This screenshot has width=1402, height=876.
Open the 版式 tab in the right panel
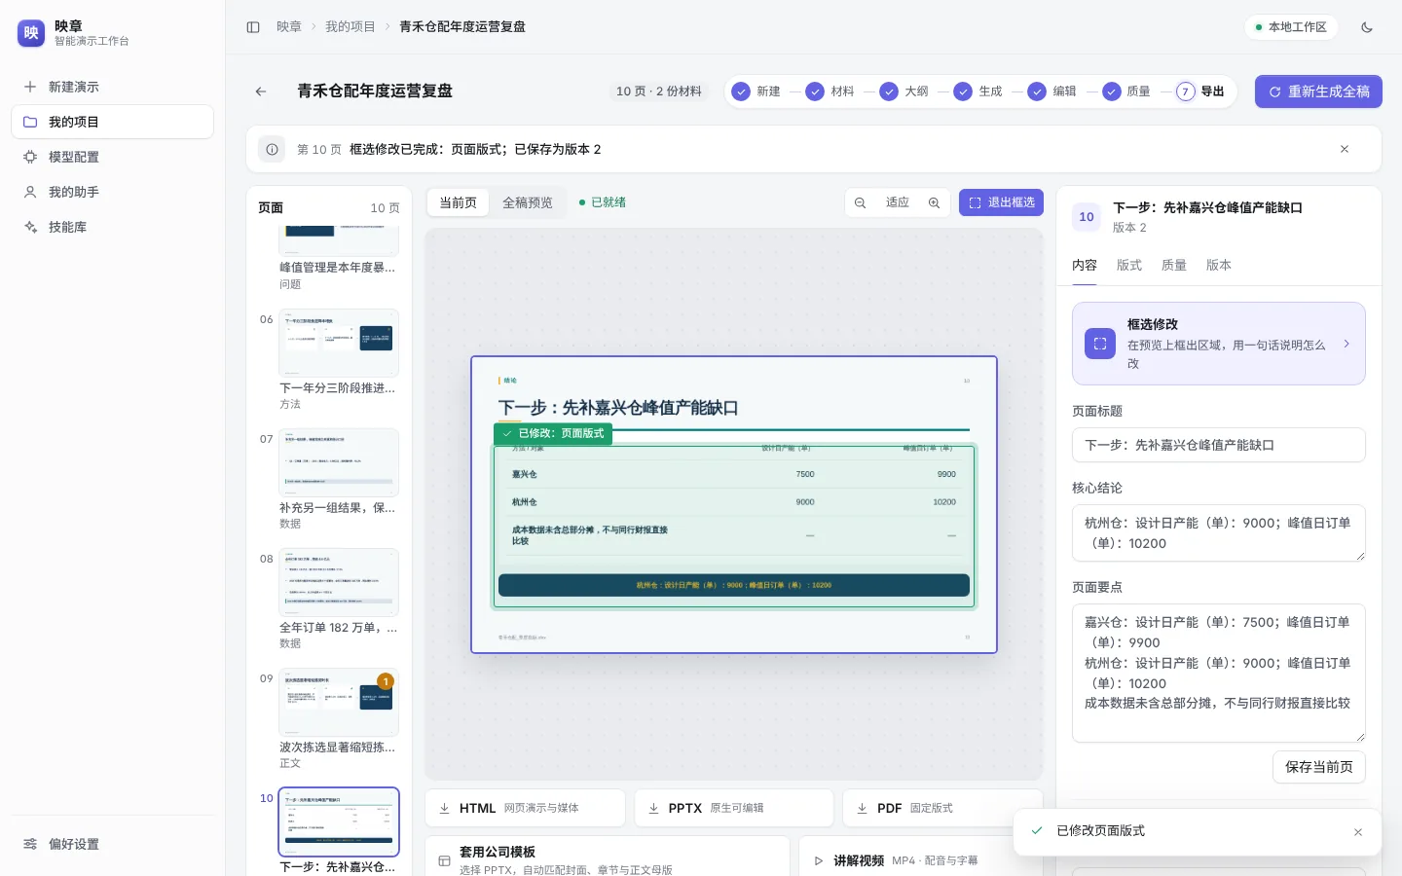pyautogui.click(x=1129, y=265)
